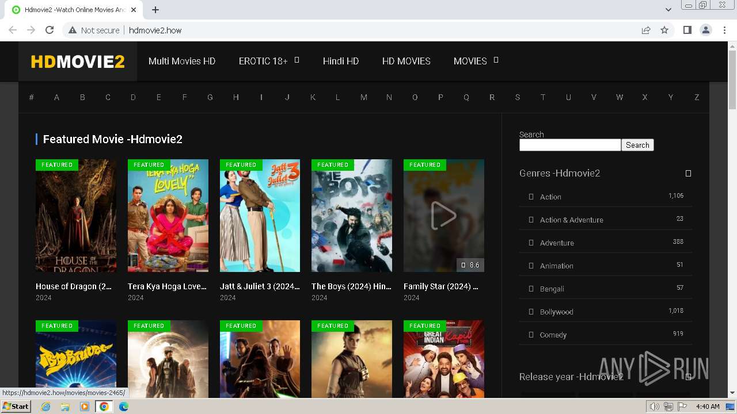Click House of Dragon title text
The height and width of the screenshot is (414, 737).
coord(74,286)
